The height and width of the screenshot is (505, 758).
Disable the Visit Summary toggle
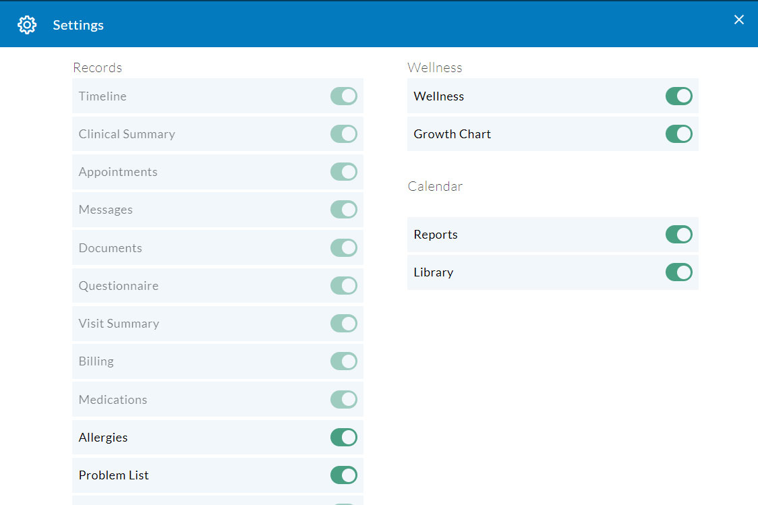[x=343, y=324]
